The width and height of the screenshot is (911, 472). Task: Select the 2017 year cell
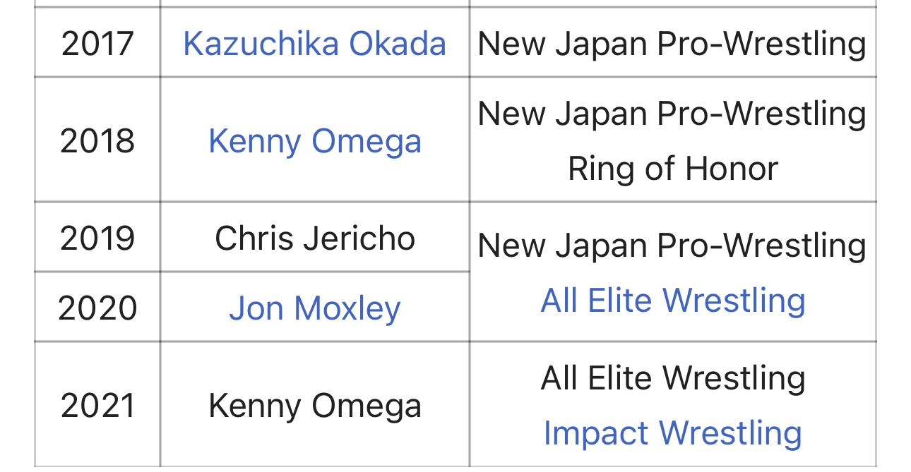point(97,44)
